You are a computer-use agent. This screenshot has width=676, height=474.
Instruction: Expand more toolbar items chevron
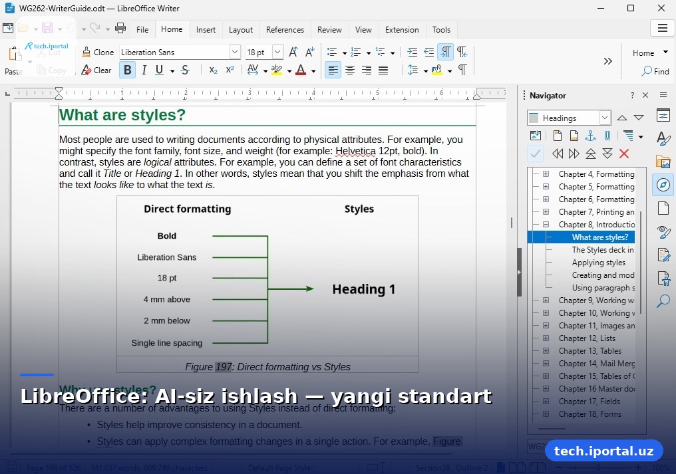point(608,61)
